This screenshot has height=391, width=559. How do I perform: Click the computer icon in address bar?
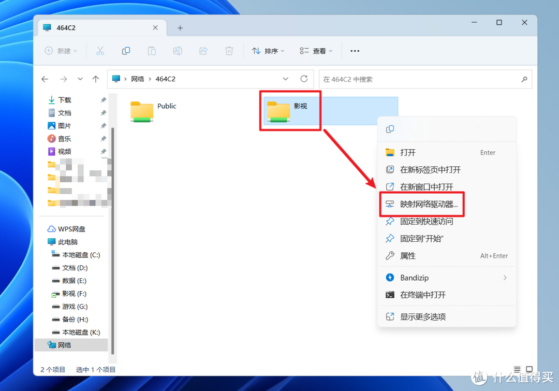[116, 79]
